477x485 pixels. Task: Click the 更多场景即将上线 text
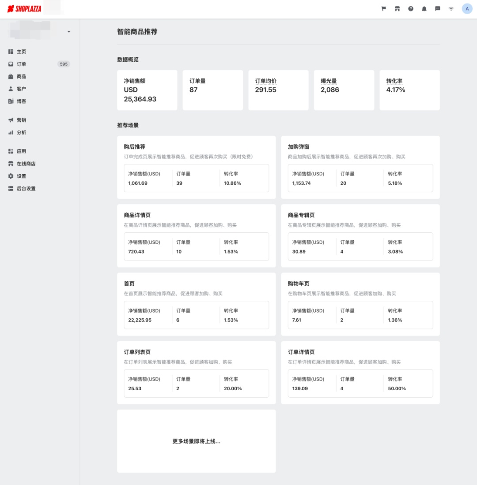click(x=196, y=441)
